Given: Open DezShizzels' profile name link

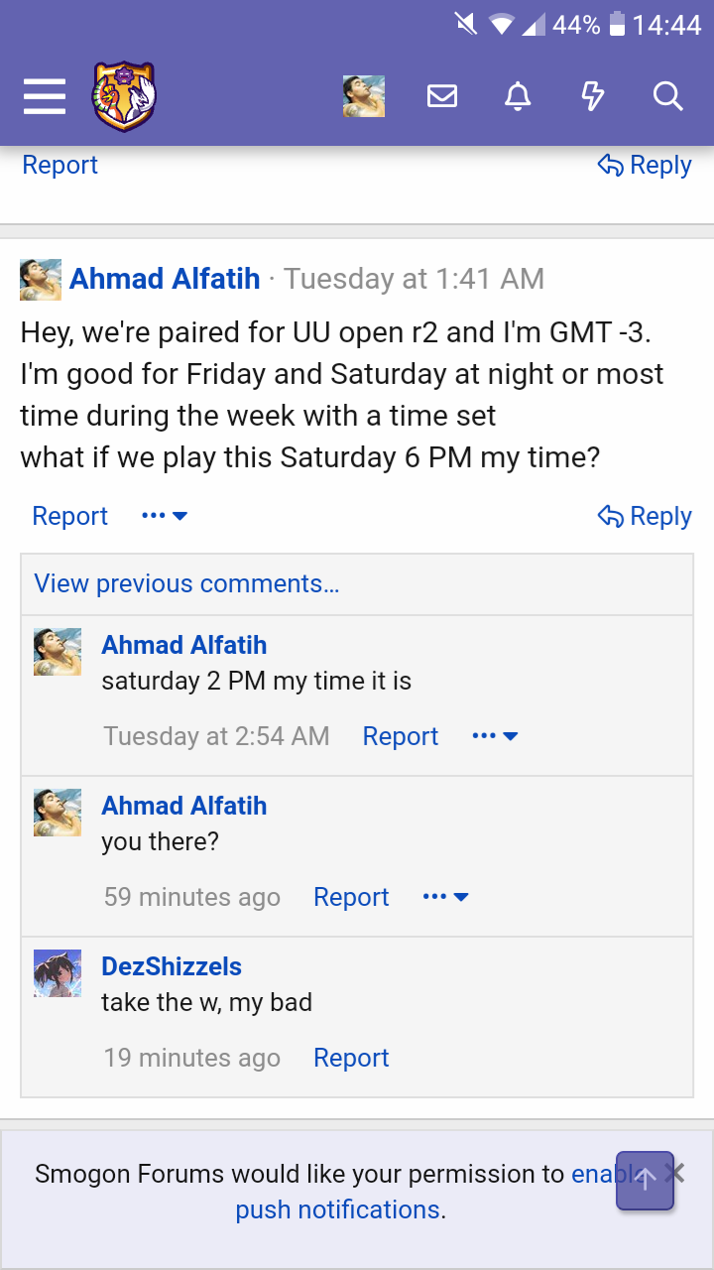Looking at the screenshot, I should click(172, 966).
